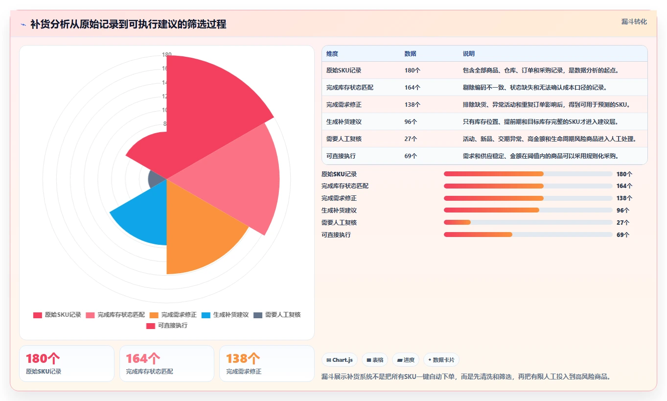Screen dimensions: 667x401
Task: Click the 生成补货建议 progress bar
Action: tap(528, 210)
